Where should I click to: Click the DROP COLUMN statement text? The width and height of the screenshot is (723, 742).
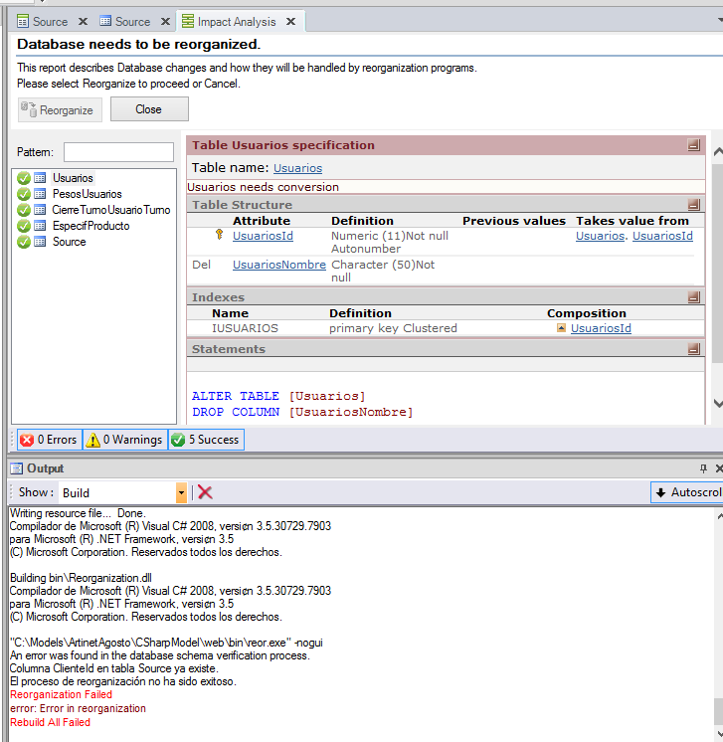tap(302, 412)
